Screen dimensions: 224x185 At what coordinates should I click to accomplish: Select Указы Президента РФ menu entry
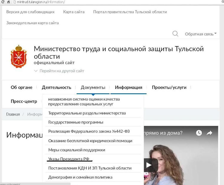point(70,159)
